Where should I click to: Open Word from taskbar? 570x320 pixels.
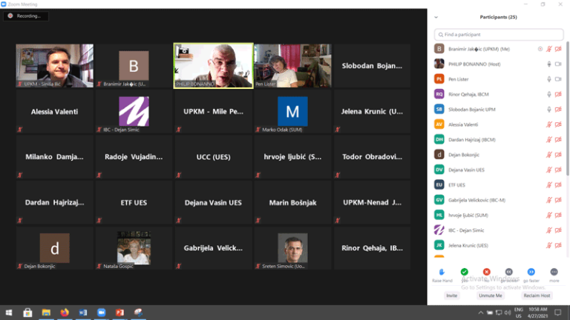(x=83, y=313)
